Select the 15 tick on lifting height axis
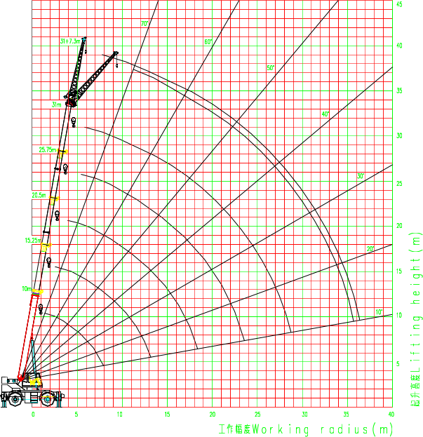The image size is (423, 437). 399,271
